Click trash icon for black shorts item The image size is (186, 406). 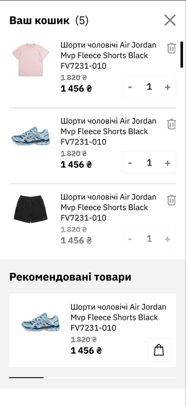tap(171, 200)
